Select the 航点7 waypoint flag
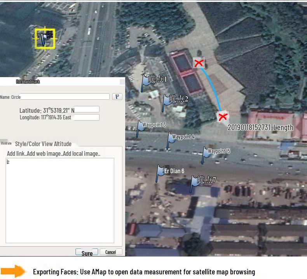The height and width of the screenshot is (279, 307). coord(194,184)
